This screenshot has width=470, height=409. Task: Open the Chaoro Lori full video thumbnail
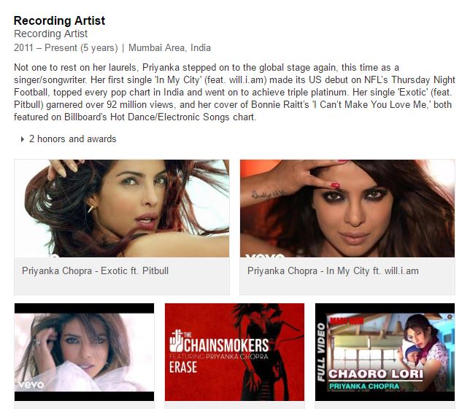pyautogui.click(x=385, y=352)
